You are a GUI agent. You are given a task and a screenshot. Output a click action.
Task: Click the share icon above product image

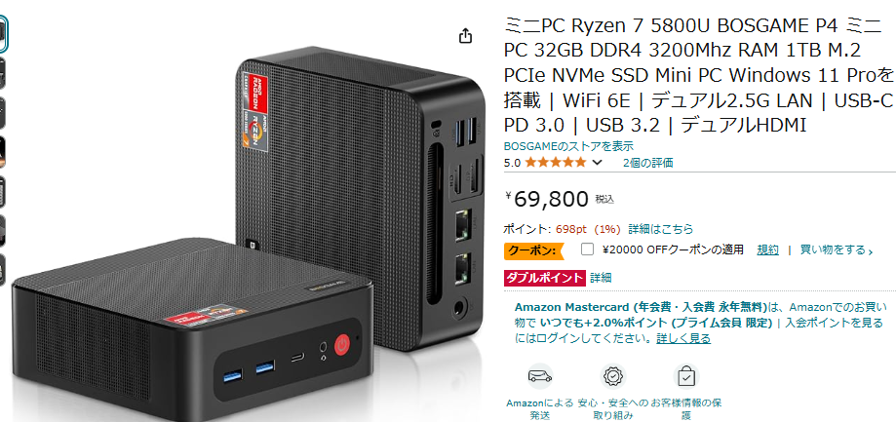pyautogui.click(x=466, y=36)
